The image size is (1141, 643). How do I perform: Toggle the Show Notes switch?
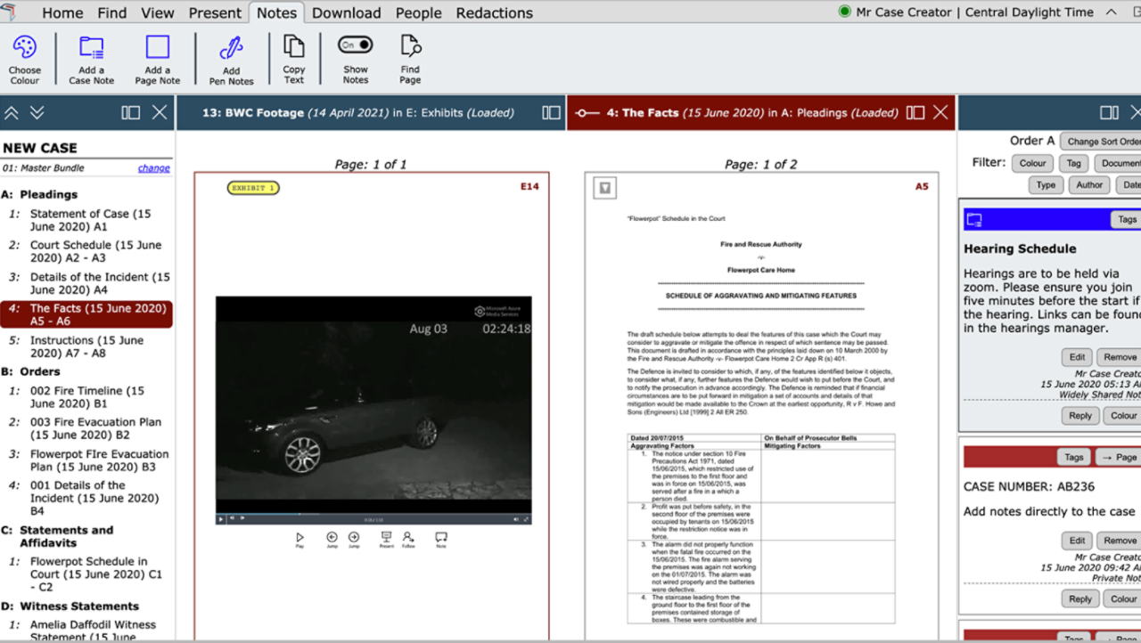(355, 45)
